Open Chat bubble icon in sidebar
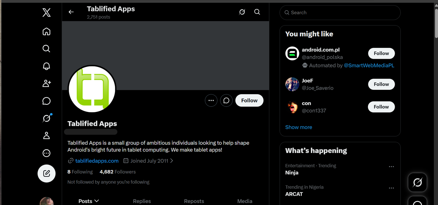This screenshot has height=205, width=438. tap(47, 101)
